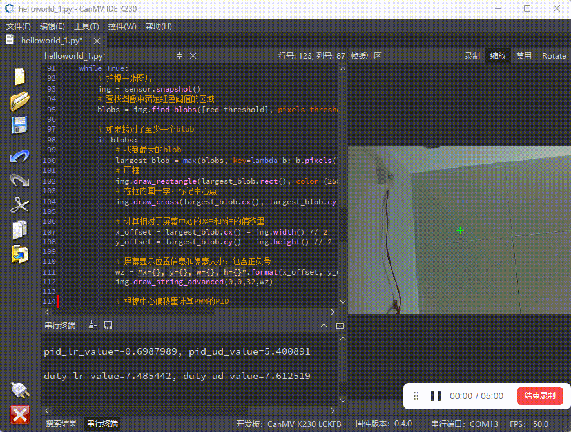The width and height of the screenshot is (571, 432).
Task: Click the 'if blobs:' code line
Action: 117,140
